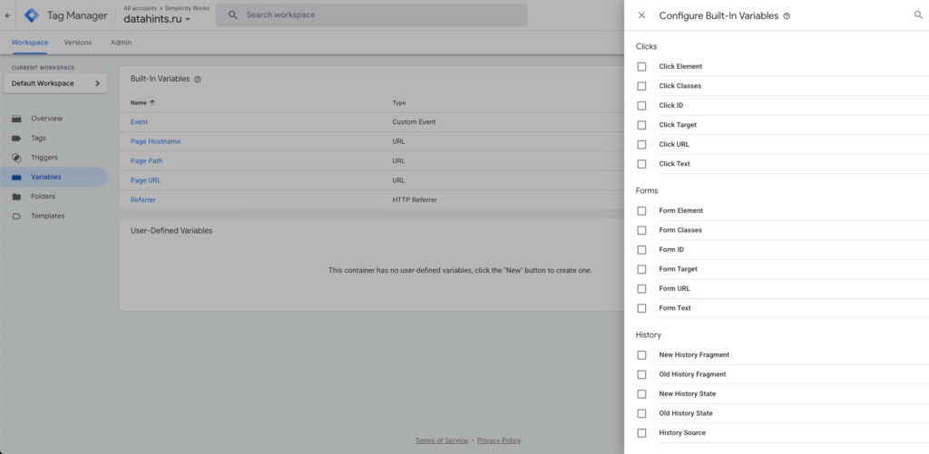Close the Configure Built-In Variables panel

(641, 16)
